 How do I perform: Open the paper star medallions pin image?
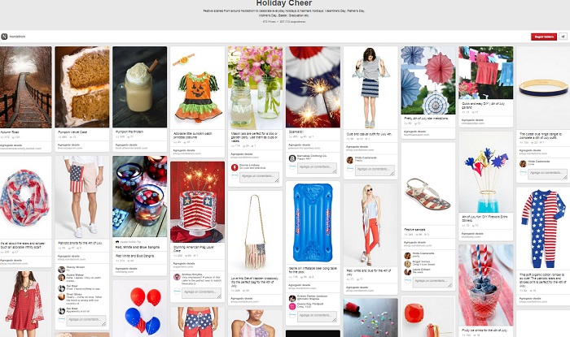pos(428,80)
